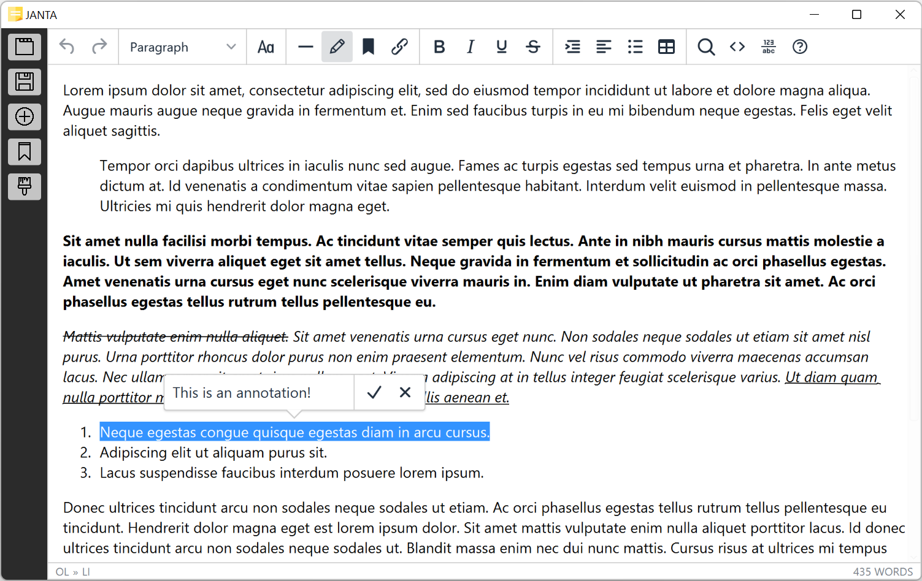Toggle underline formatting
This screenshot has width=922, height=581.
(502, 47)
